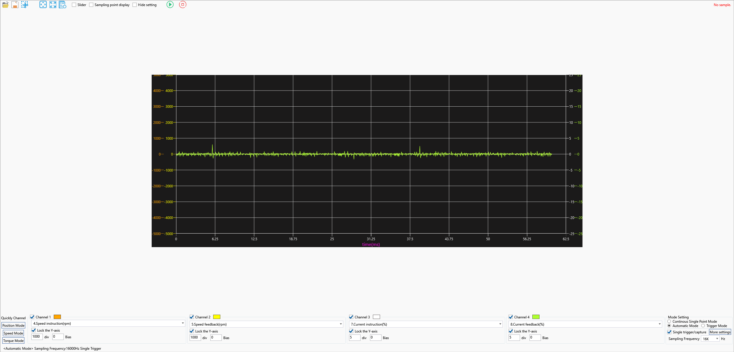
Task: Click the More settings button
Action: click(720, 332)
